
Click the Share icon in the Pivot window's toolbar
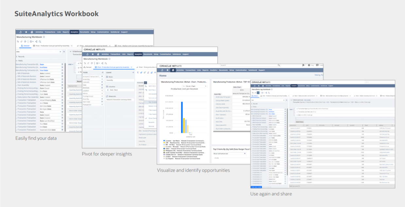102,63
